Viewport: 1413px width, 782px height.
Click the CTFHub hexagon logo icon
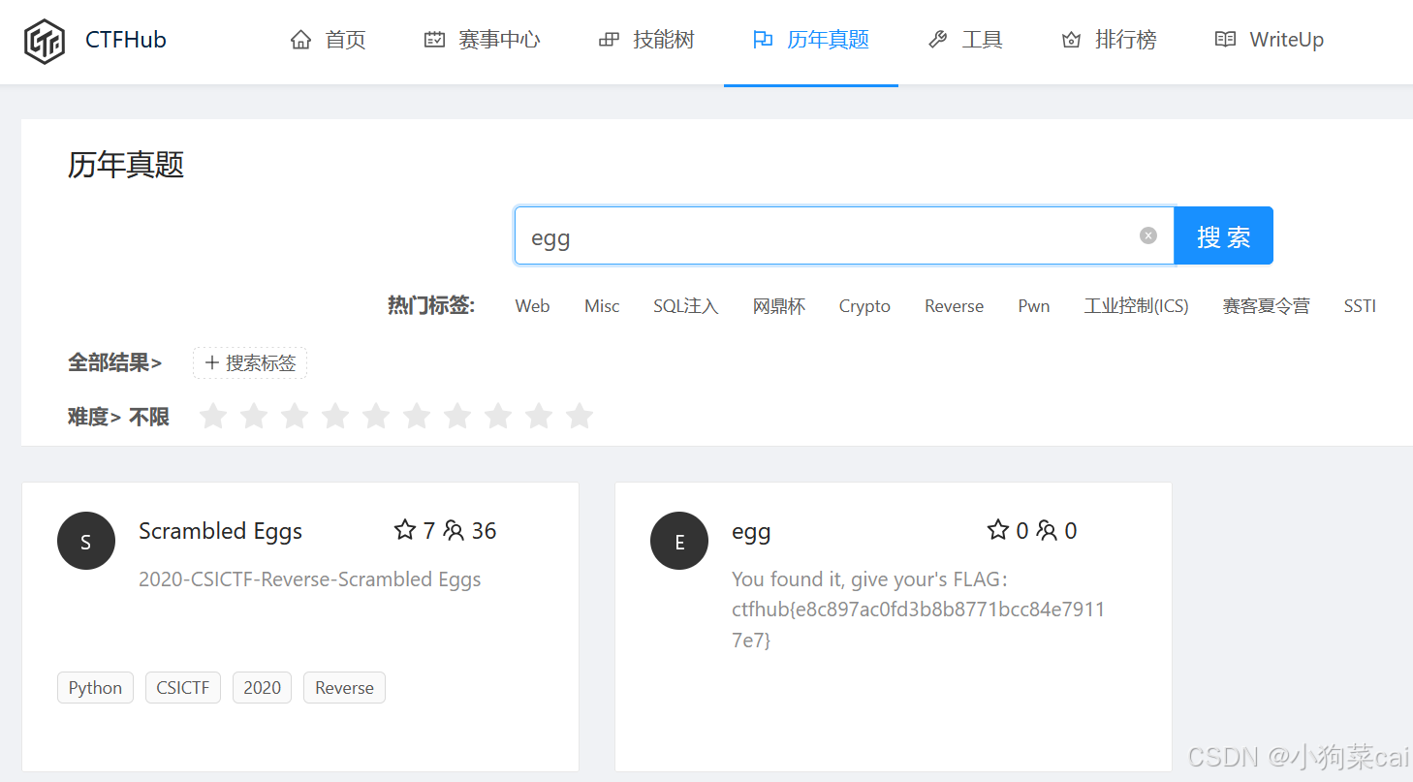tap(45, 41)
